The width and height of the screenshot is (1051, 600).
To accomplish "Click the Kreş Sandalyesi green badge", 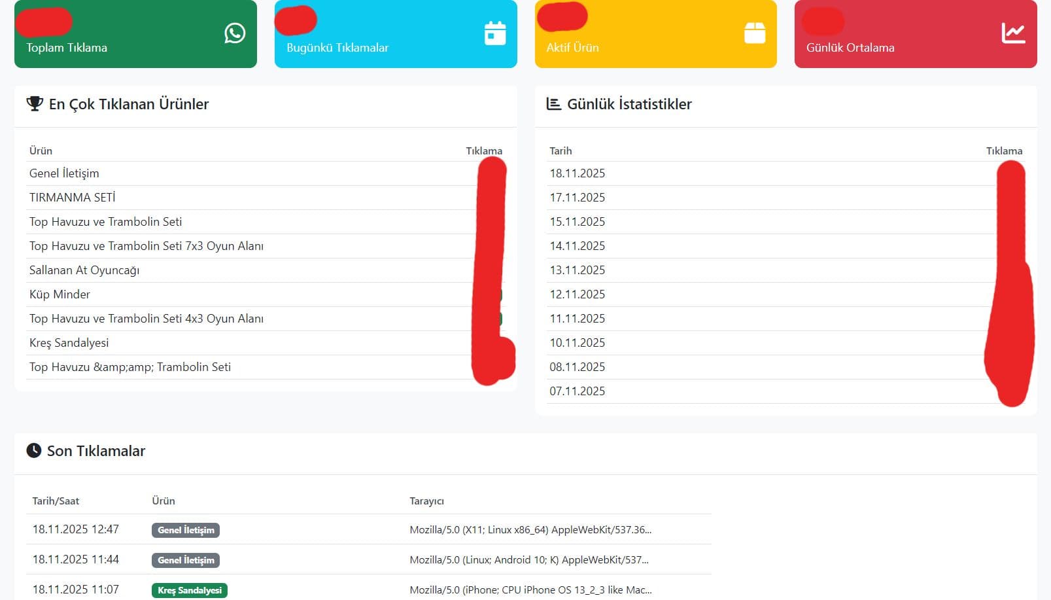I will 189,590.
